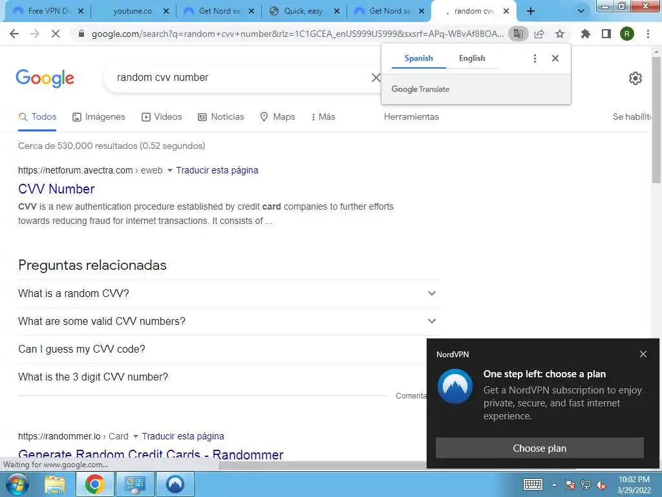Viewport: 662px width, 497px height.
Task: Expand "Can I guess my CVV code?"
Action: point(222,349)
